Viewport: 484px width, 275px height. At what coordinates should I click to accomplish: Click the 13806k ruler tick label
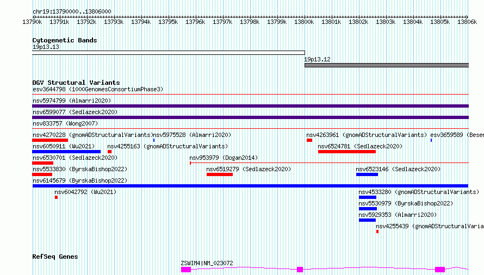coord(467,22)
